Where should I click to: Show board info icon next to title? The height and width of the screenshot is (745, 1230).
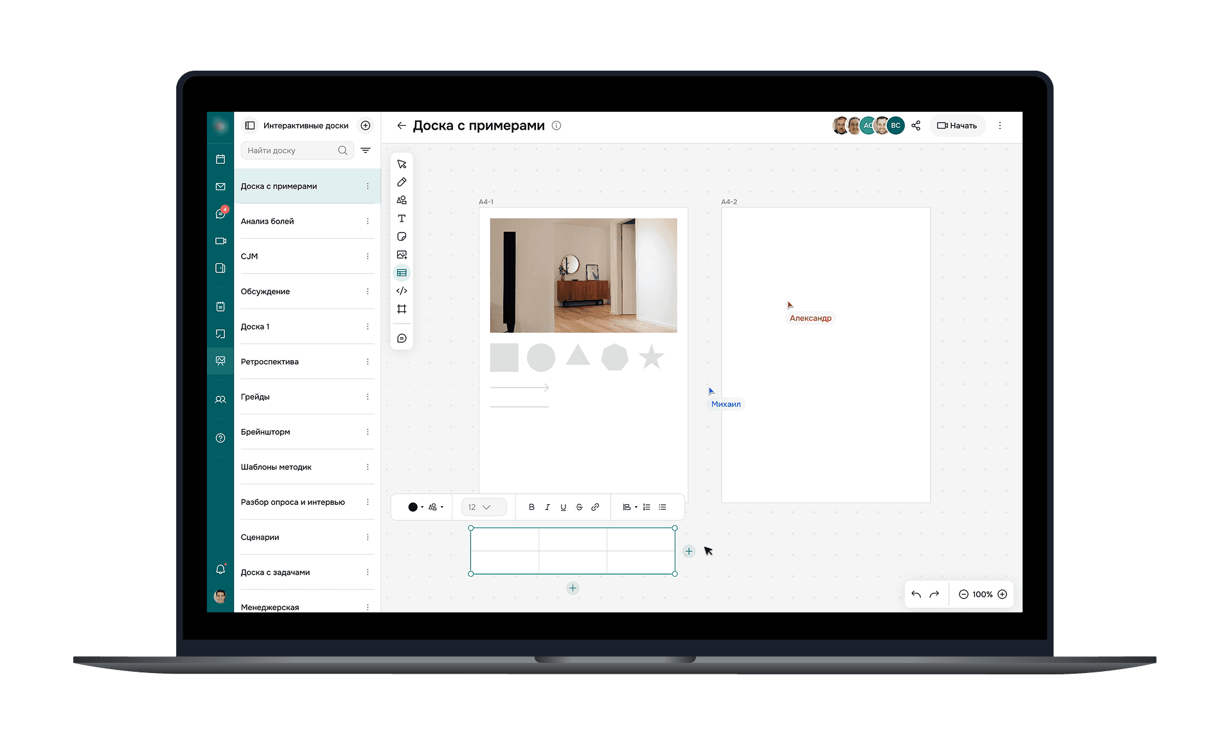[557, 126]
